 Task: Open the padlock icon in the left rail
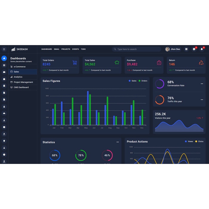pos(4,107)
